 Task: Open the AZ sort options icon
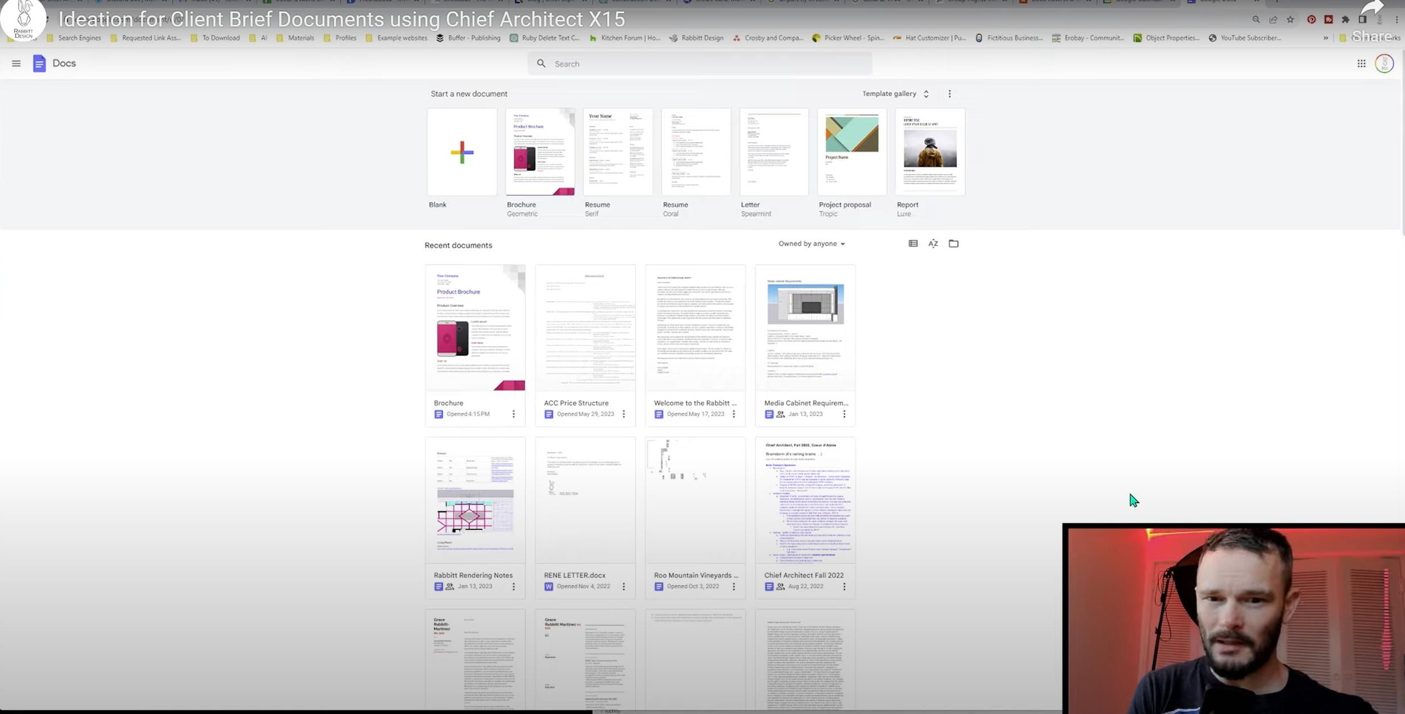(x=933, y=243)
